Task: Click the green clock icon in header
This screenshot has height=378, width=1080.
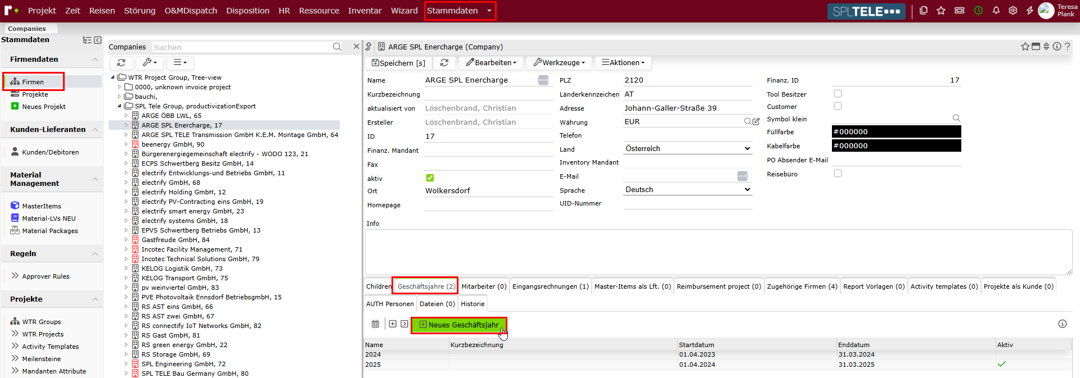Action: point(978,11)
